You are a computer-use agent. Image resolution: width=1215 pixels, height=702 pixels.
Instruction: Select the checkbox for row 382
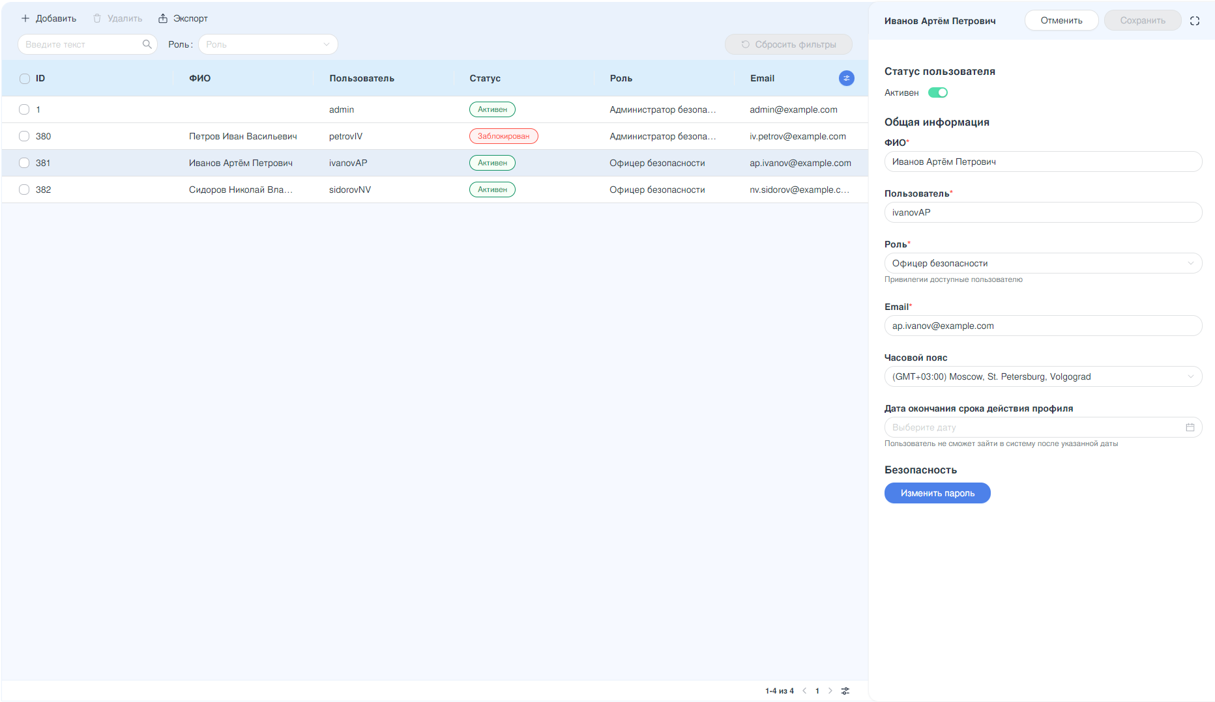pyautogui.click(x=24, y=190)
